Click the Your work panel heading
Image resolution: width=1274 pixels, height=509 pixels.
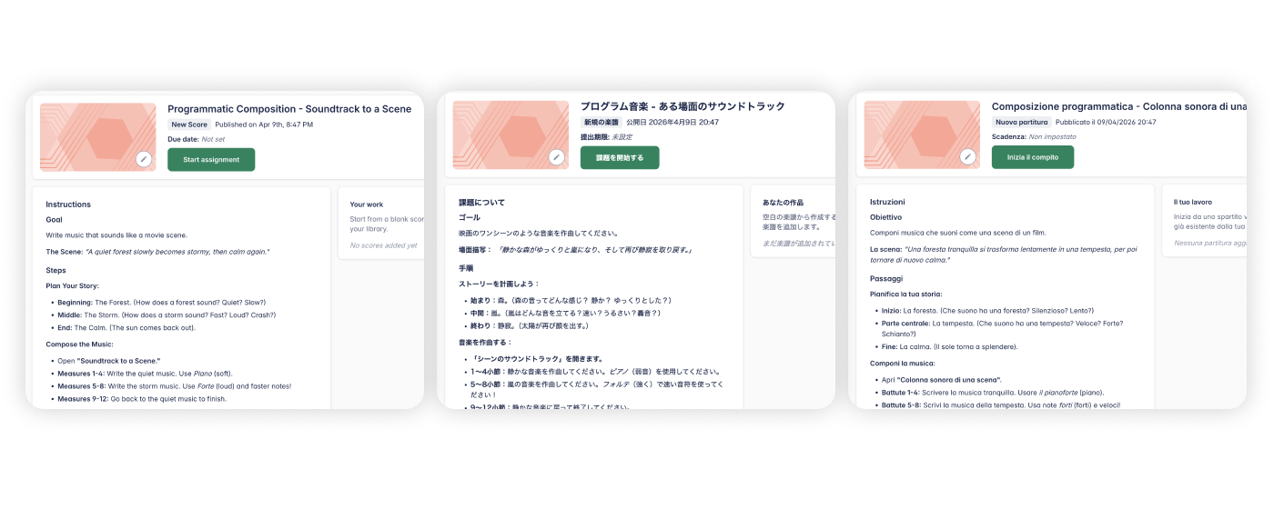click(367, 205)
